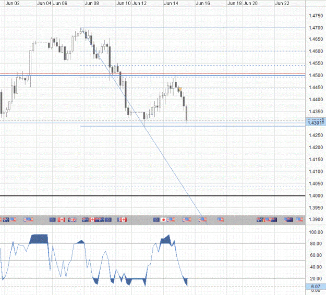Select the Jun 02 date label
Screen dimensions: 326x295
(x=13, y=3)
